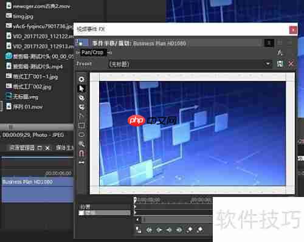304x242 pixels.
Task: Toggle the Mask row checkbox
Action: click(x=81, y=213)
